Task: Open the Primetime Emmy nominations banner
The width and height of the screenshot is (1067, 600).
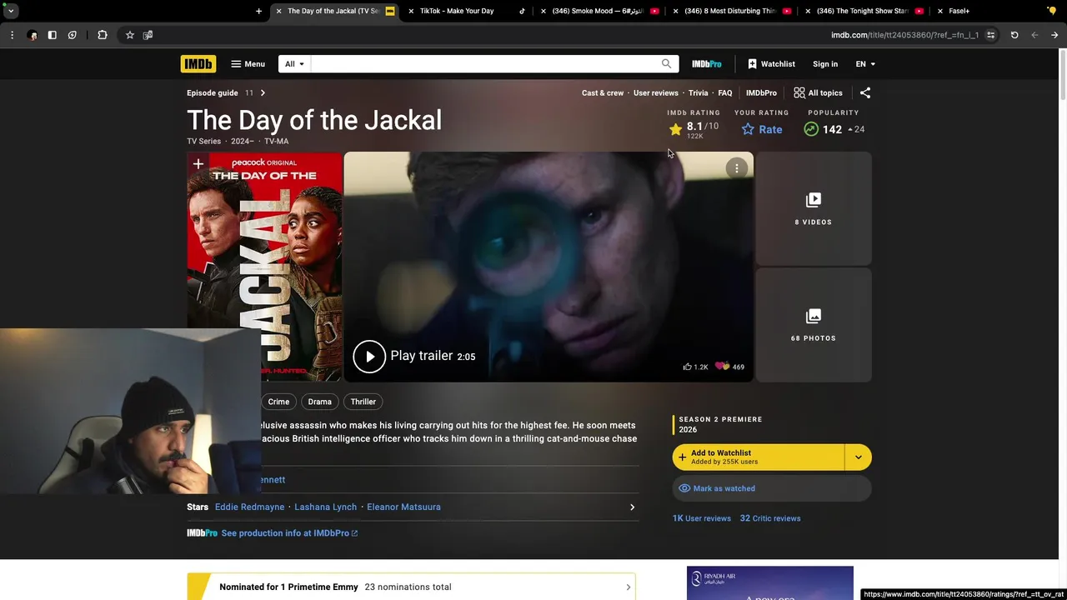Action: (412, 587)
